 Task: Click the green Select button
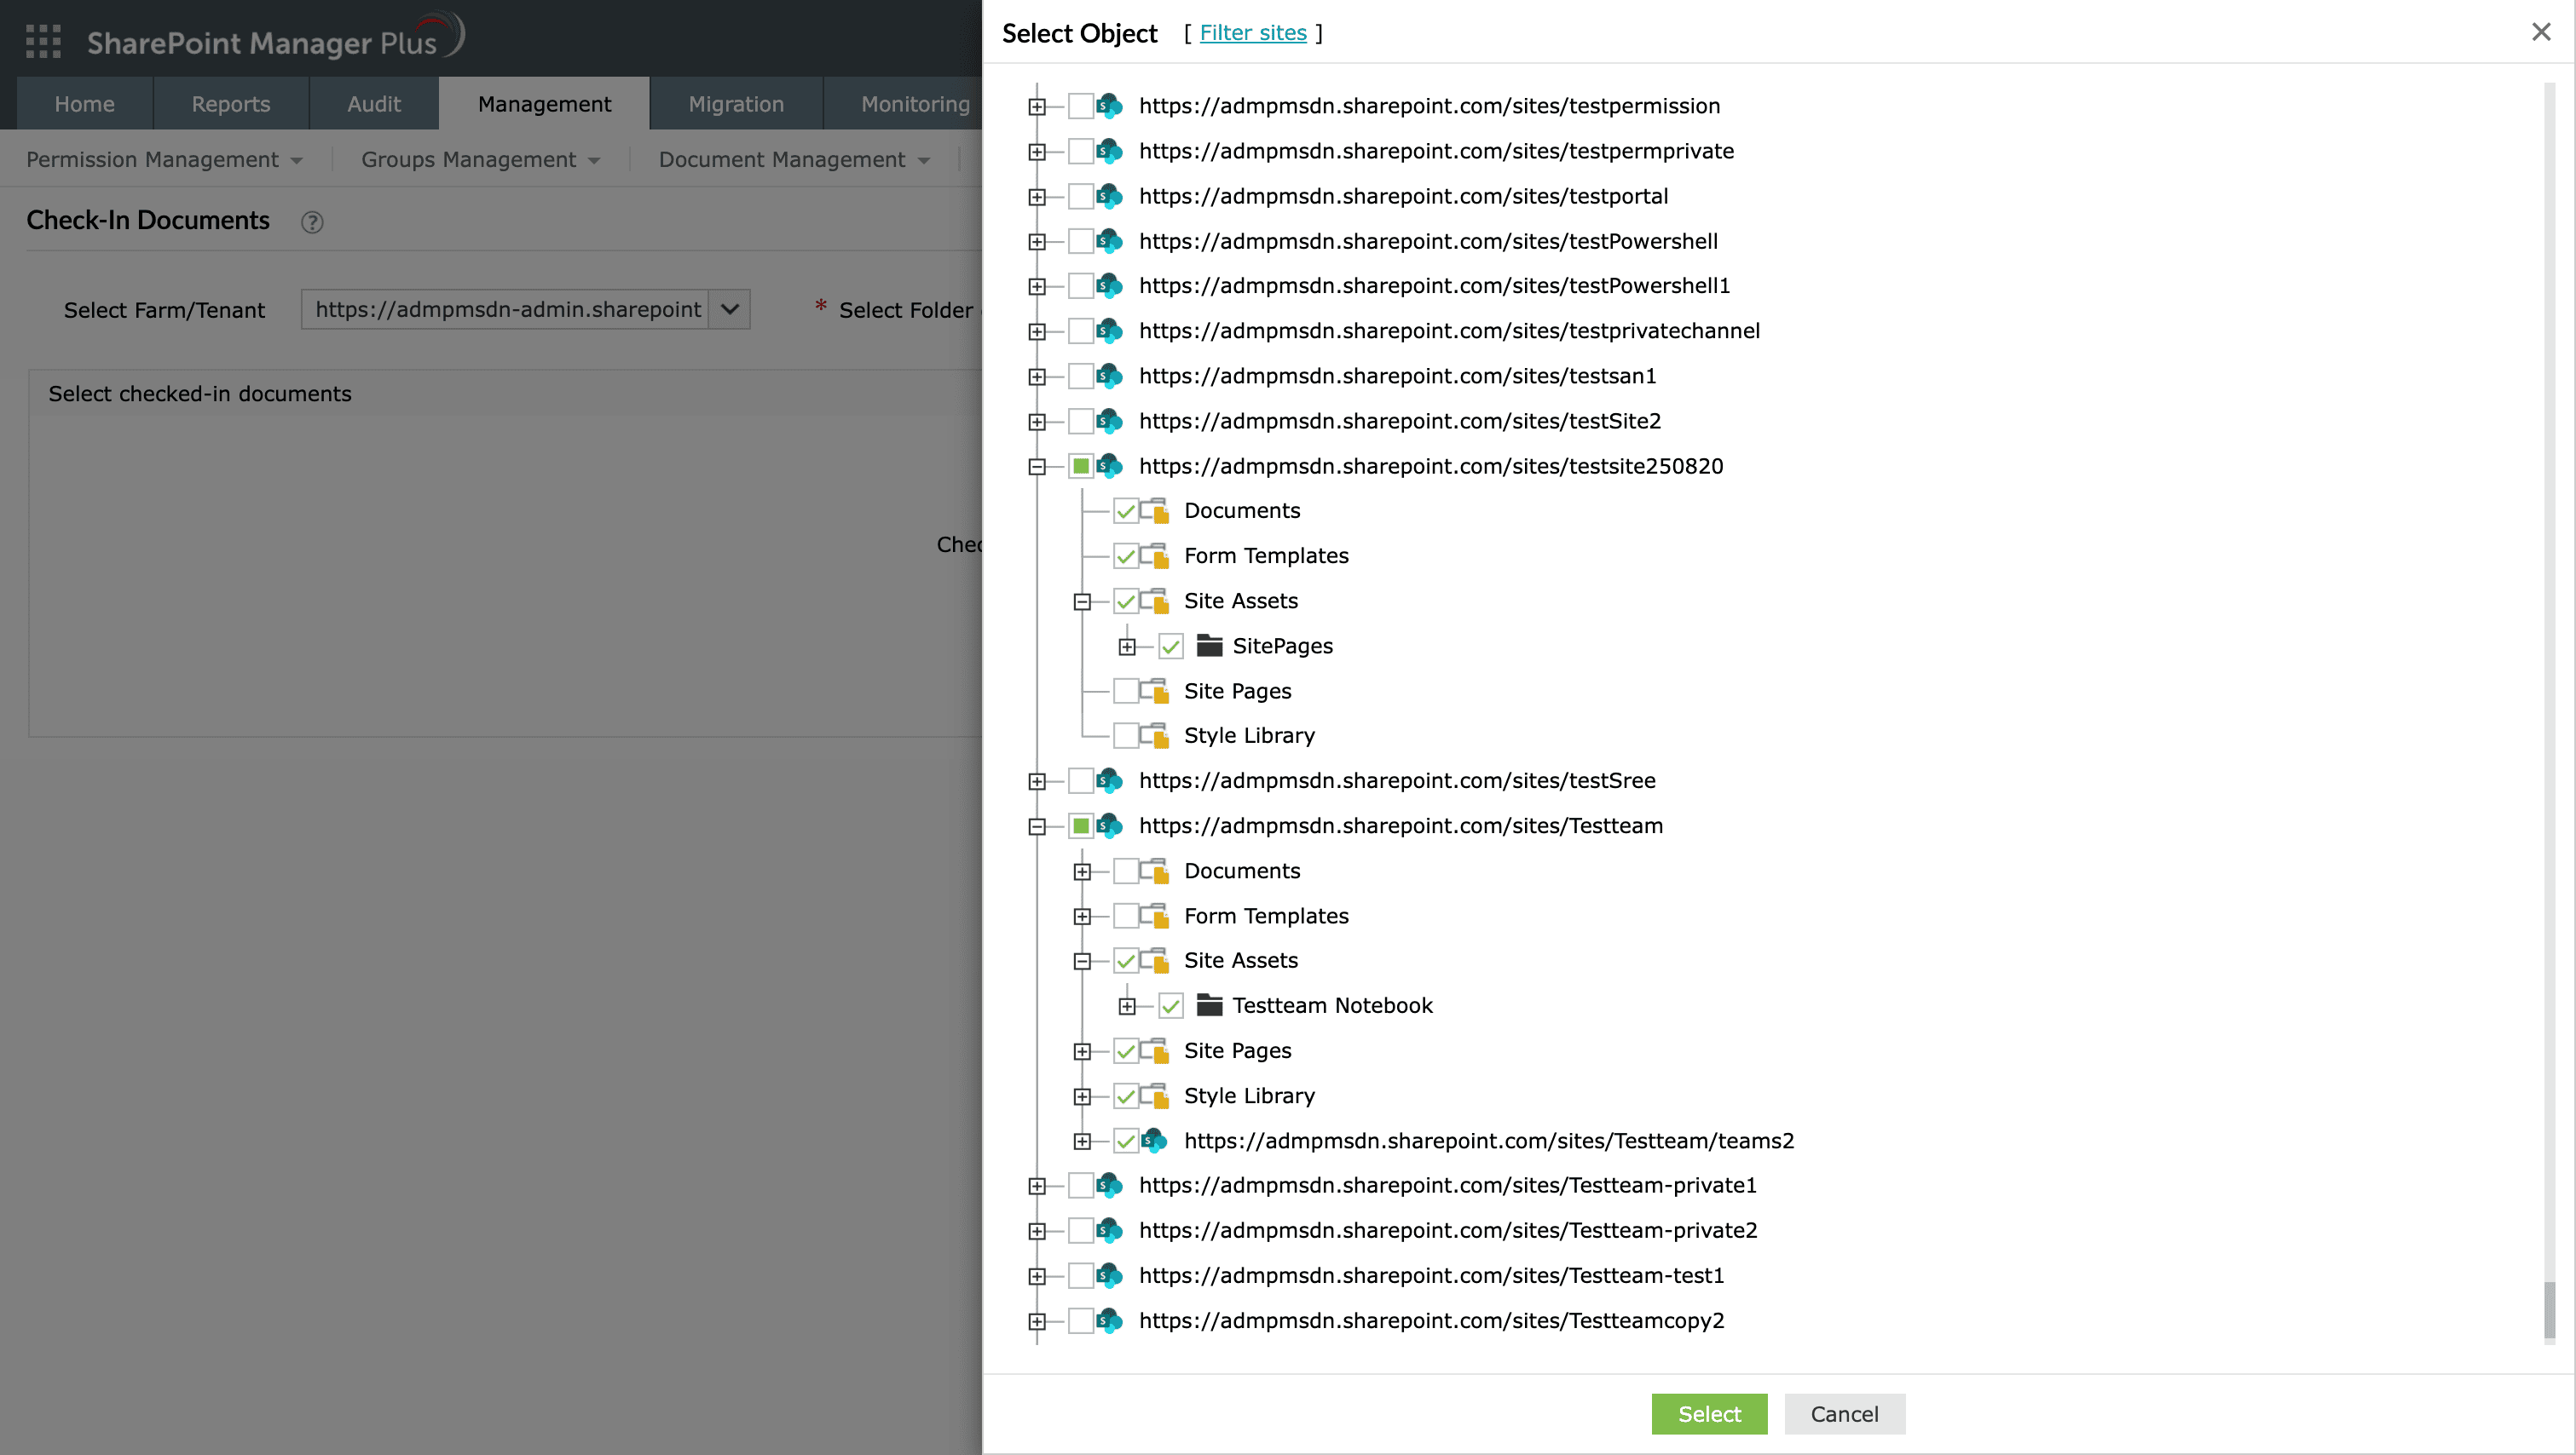(1709, 1414)
